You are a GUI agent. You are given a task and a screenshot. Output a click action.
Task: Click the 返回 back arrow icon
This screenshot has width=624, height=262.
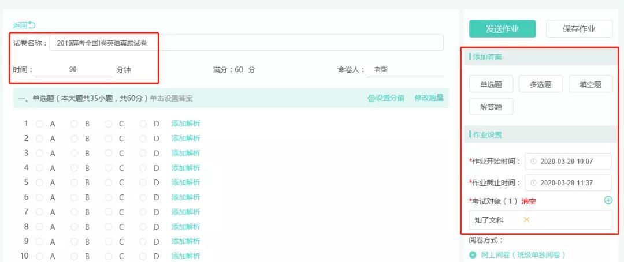(32, 25)
